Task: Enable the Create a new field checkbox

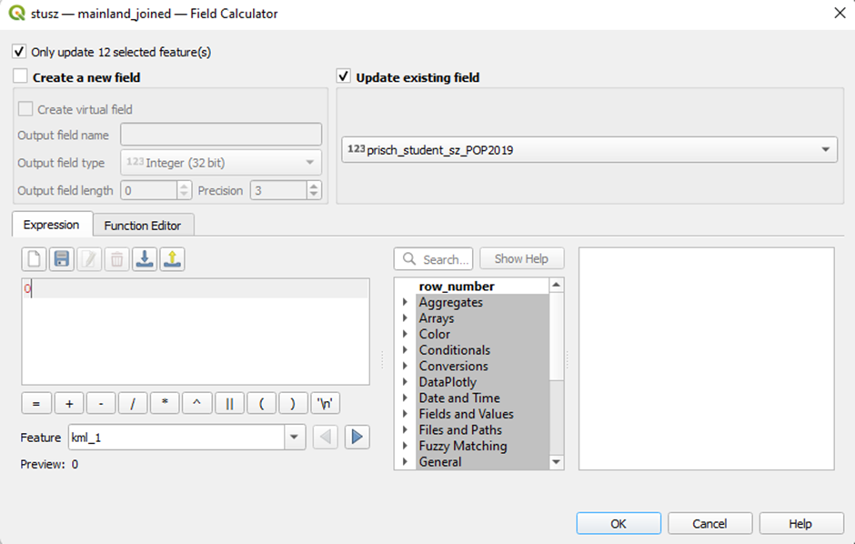Action: (20, 77)
